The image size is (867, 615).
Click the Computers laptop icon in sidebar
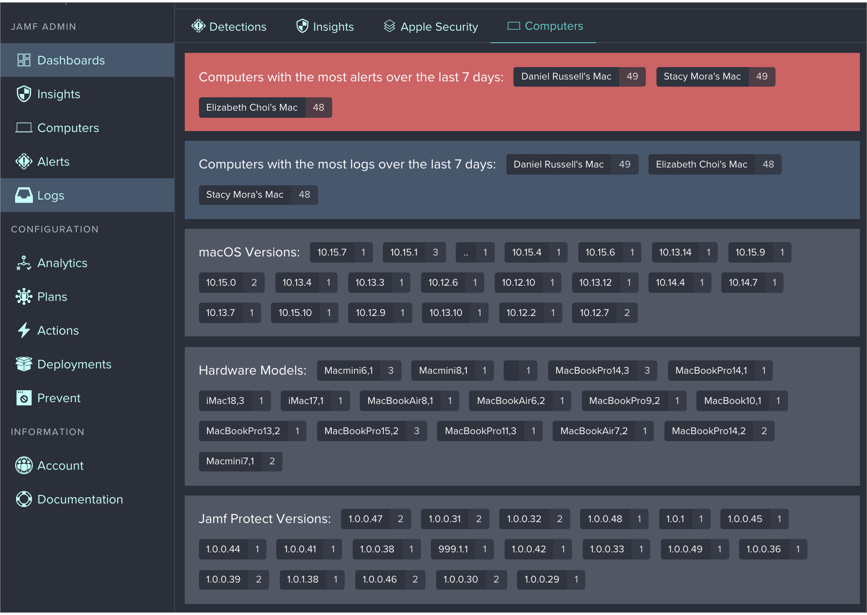pos(24,128)
